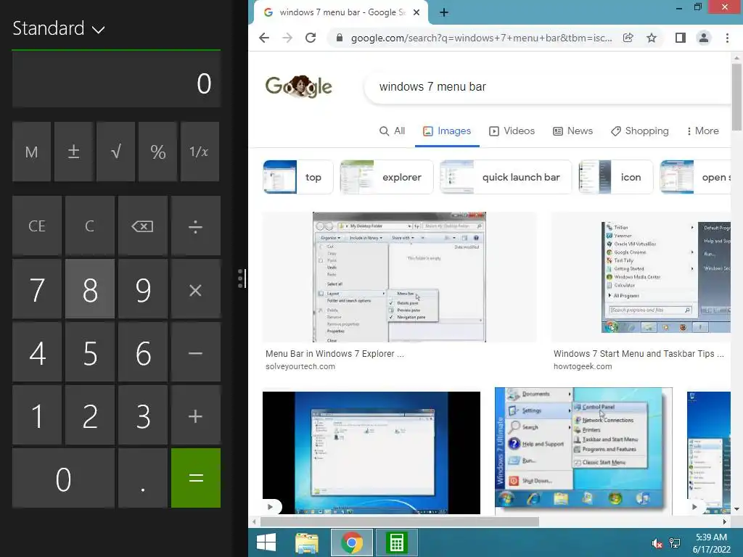Tap digit 2 in Calculator
The height and width of the screenshot is (557, 743).
tap(89, 416)
